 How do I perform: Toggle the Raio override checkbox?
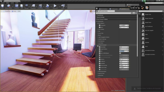100,51
